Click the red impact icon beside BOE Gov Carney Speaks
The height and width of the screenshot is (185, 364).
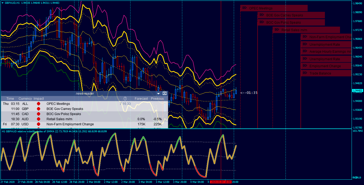click(x=39, y=109)
